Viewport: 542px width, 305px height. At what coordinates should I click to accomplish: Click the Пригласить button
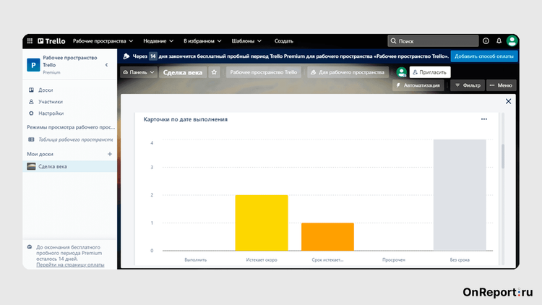pos(429,72)
